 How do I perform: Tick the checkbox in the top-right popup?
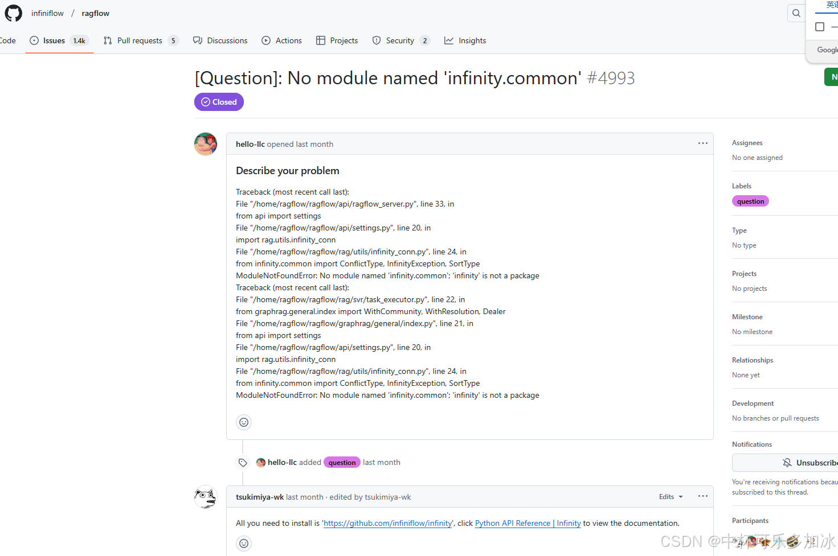820,27
